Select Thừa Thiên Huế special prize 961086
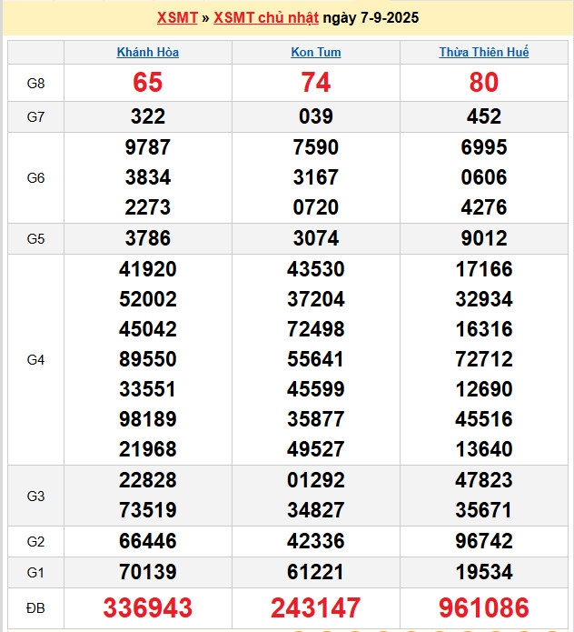Screen dimensions: 574x632 (x=484, y=607)
